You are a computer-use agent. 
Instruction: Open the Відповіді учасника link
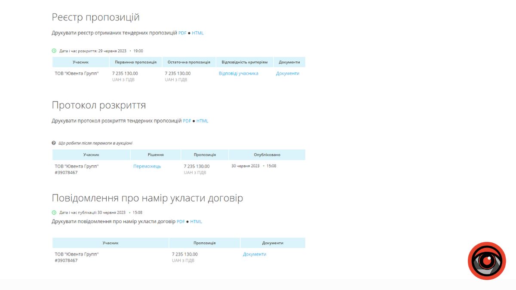pyautogui.click(x=238, y=73)
